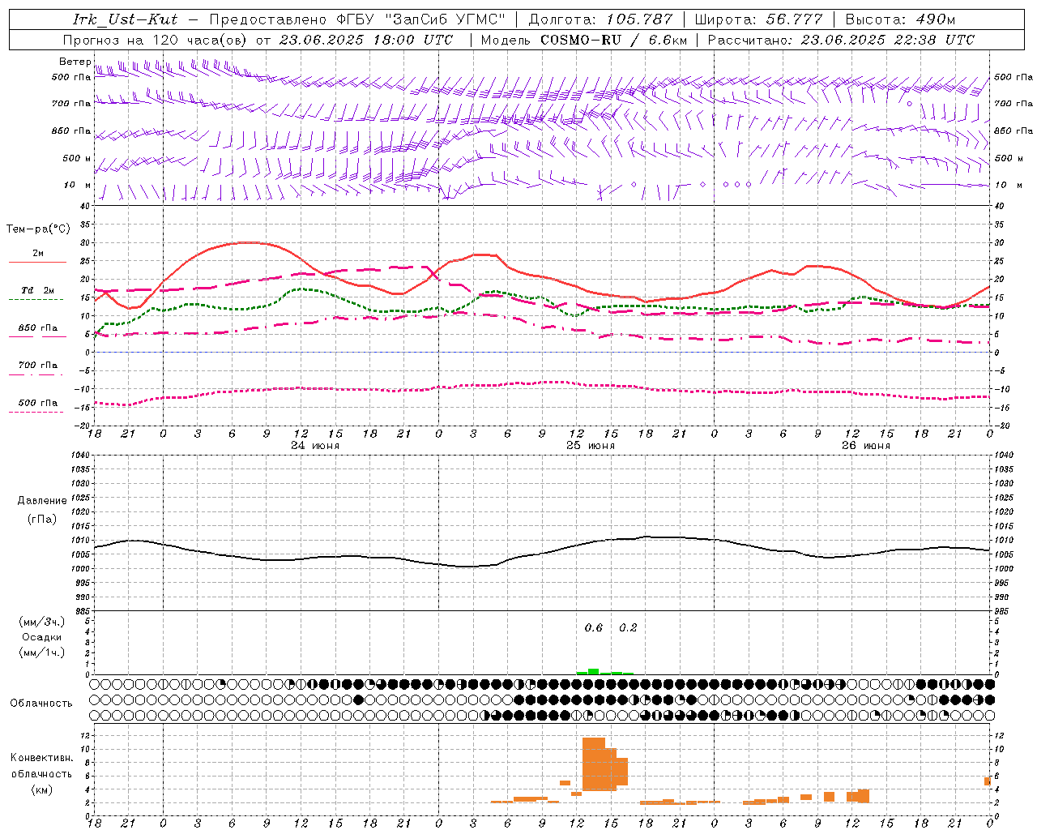Click the "25 июня" date label

pos(591,446)
